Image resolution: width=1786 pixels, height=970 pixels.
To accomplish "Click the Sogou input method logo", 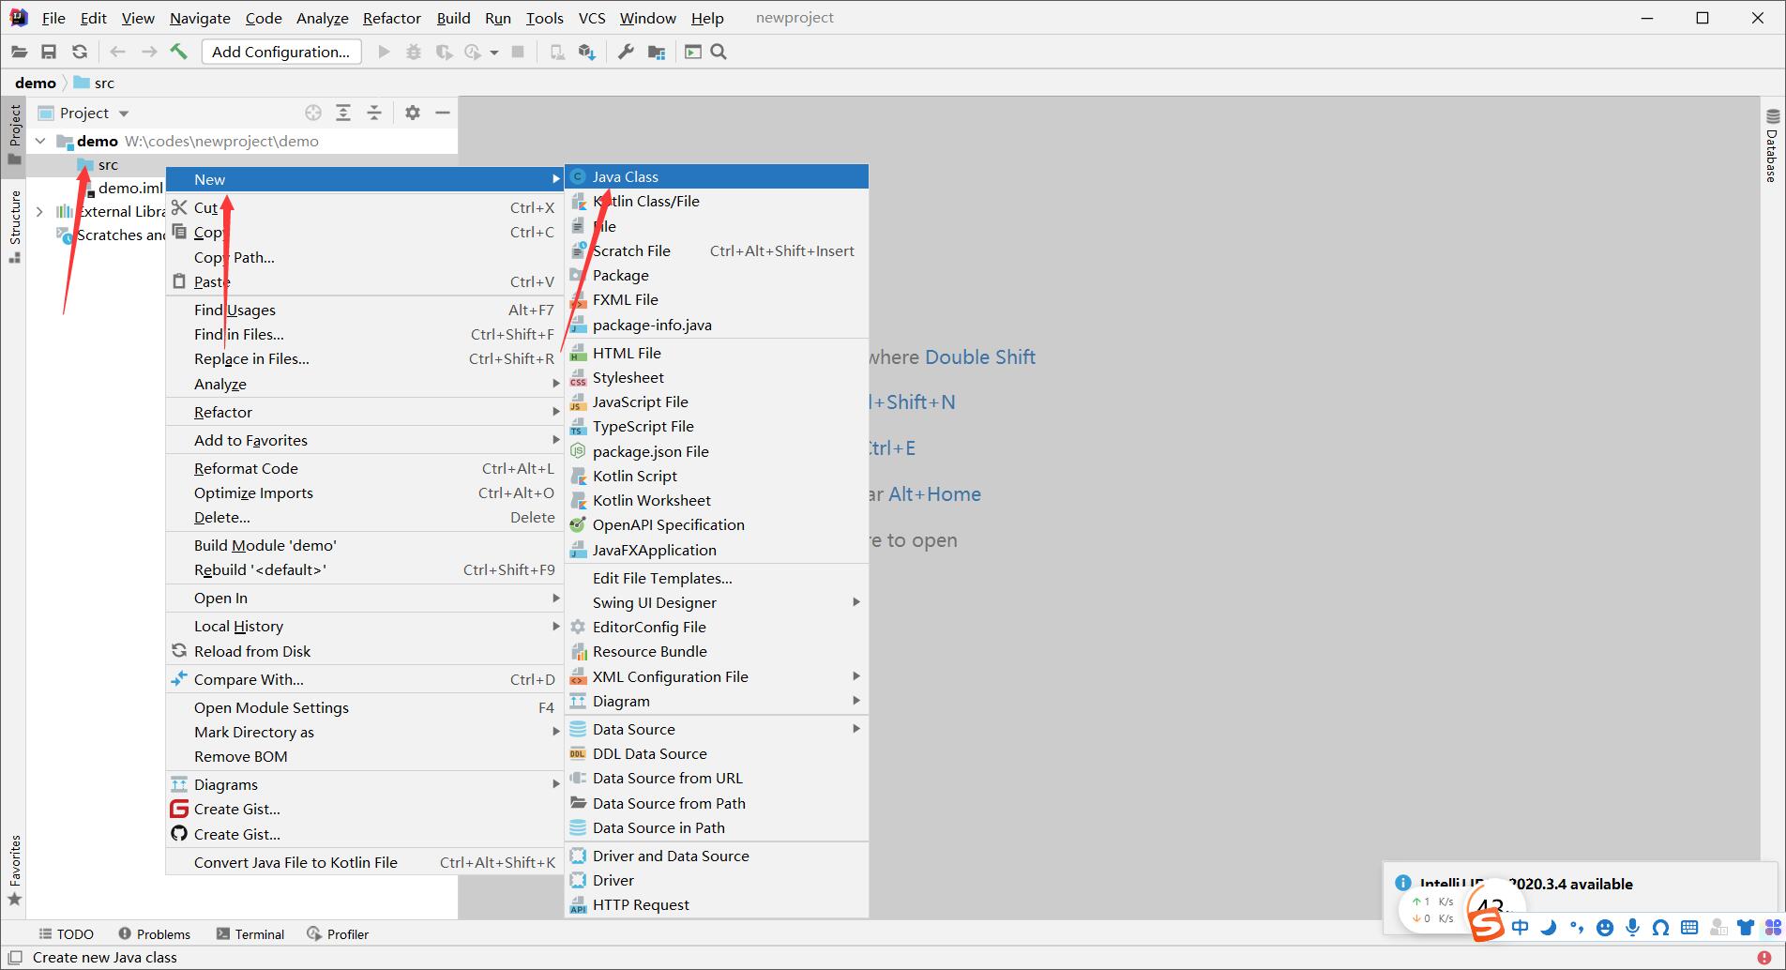I will [x=1487, y=927].
